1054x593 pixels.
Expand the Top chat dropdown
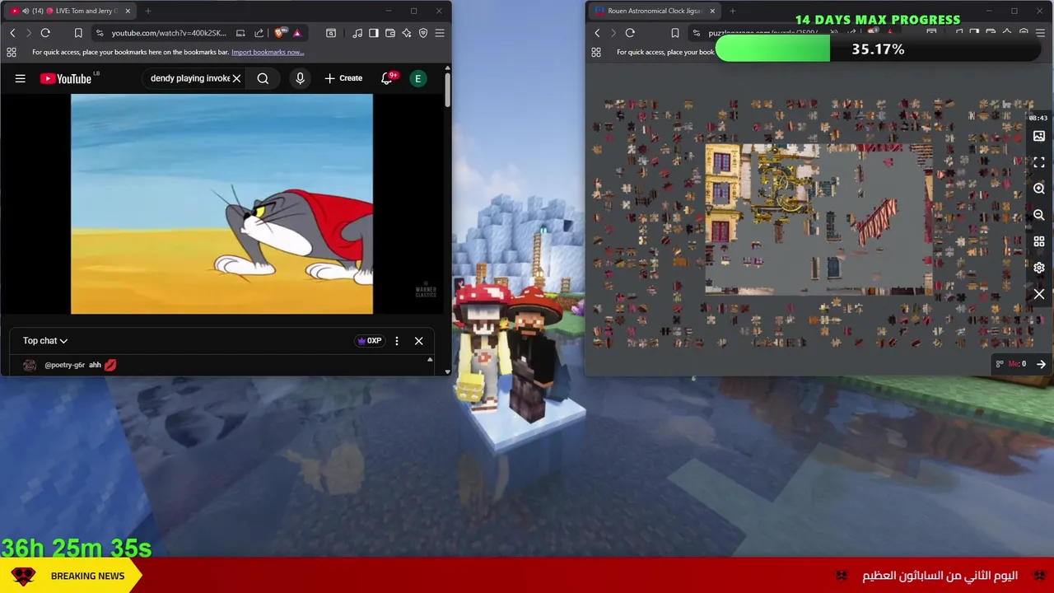click(45, 340)
